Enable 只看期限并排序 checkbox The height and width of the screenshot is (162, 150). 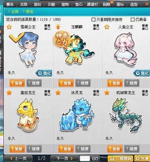[93, 19]
